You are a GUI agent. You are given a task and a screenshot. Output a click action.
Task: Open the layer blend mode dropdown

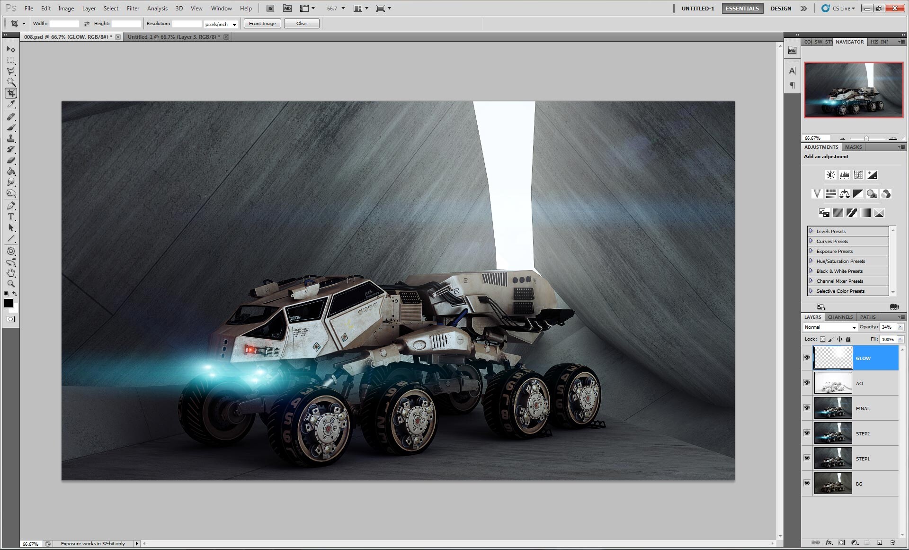point(830,327)
